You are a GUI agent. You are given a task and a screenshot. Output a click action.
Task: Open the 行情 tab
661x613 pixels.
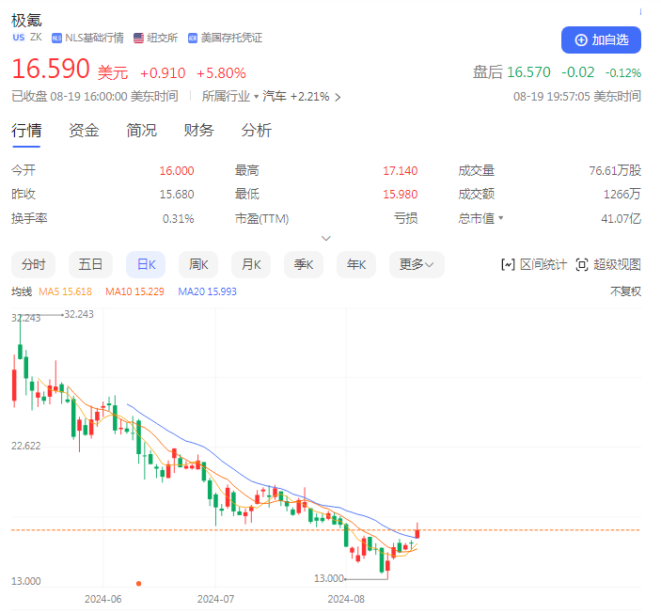pyautogui.click(x=26, y=131)
